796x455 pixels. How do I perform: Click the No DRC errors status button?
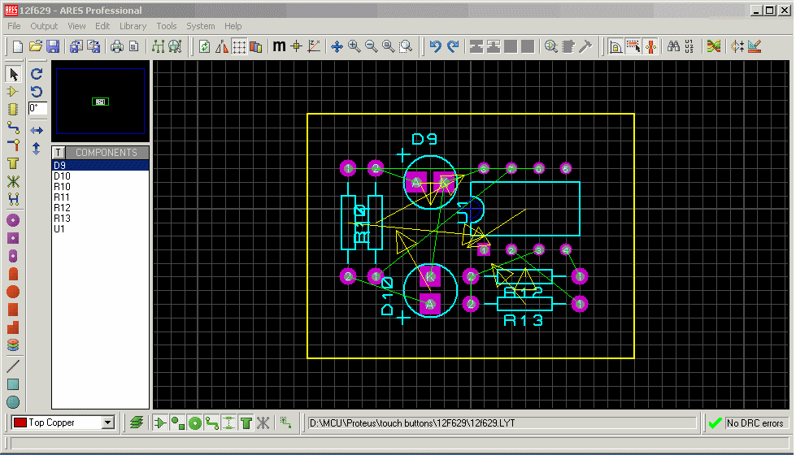[x=748, y=423]
